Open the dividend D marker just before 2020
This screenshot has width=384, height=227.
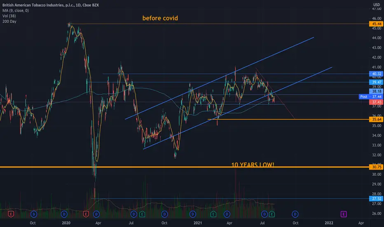tap(64, 214)
